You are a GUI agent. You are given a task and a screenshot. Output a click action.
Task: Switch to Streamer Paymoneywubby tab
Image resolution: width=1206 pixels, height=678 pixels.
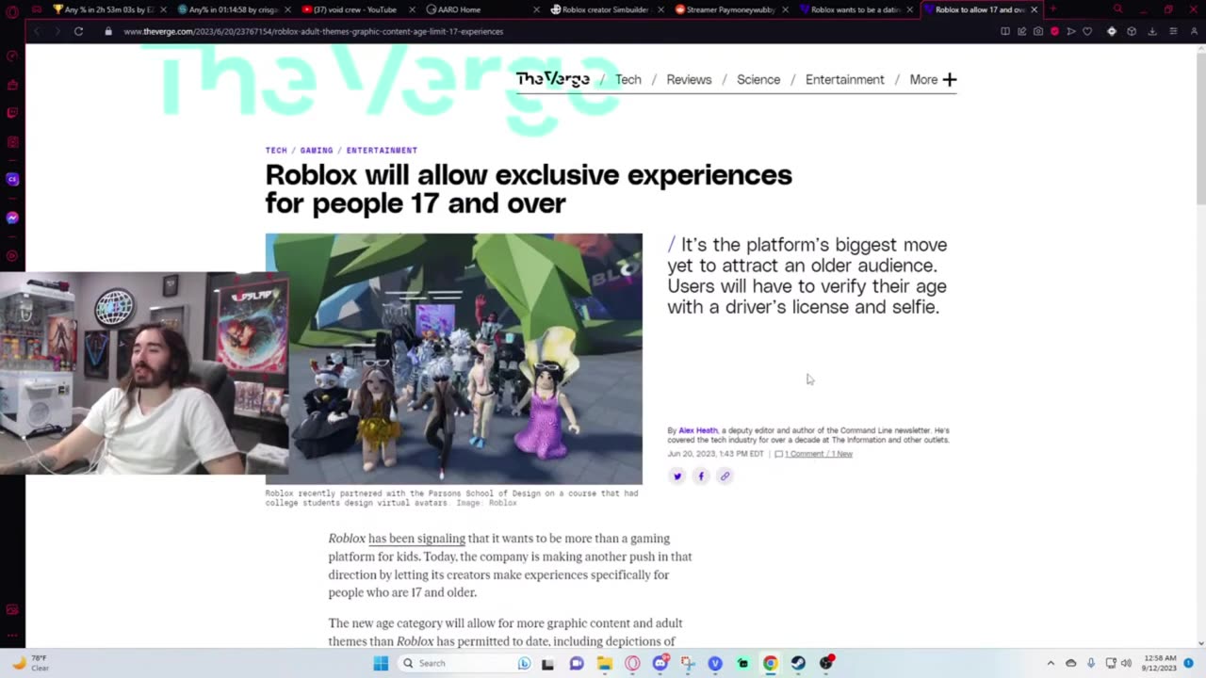730,9
